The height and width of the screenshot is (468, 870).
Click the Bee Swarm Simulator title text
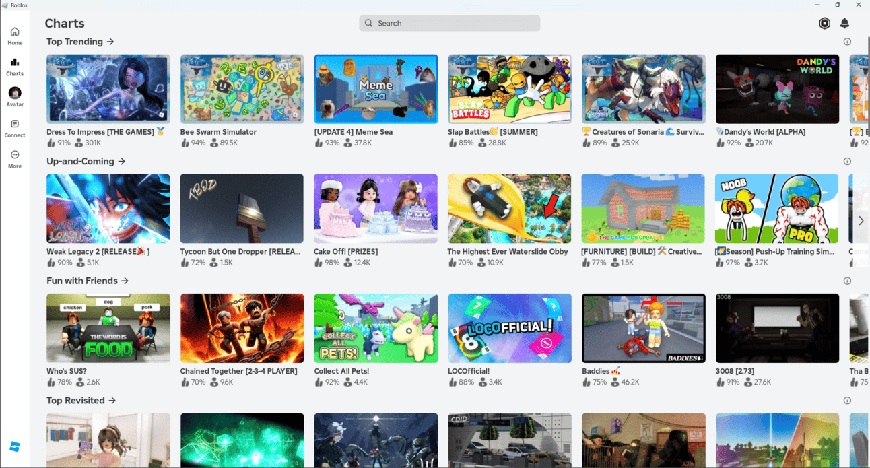(x=218, y=132)
